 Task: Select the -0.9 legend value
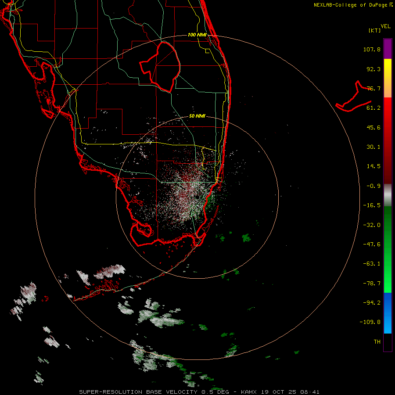(373, 186)
